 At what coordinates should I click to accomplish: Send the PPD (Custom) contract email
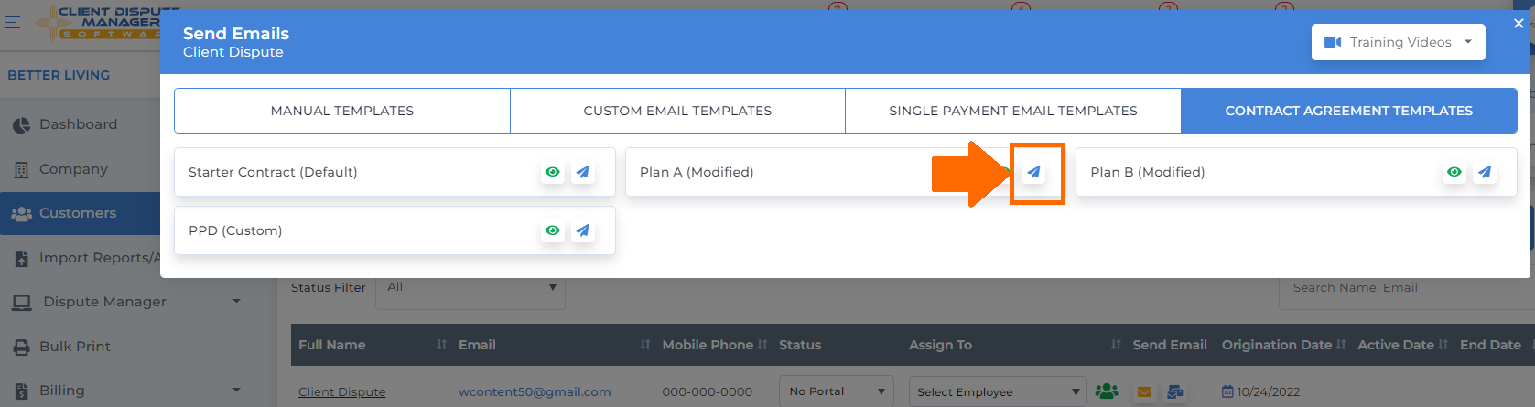[583, 230]
